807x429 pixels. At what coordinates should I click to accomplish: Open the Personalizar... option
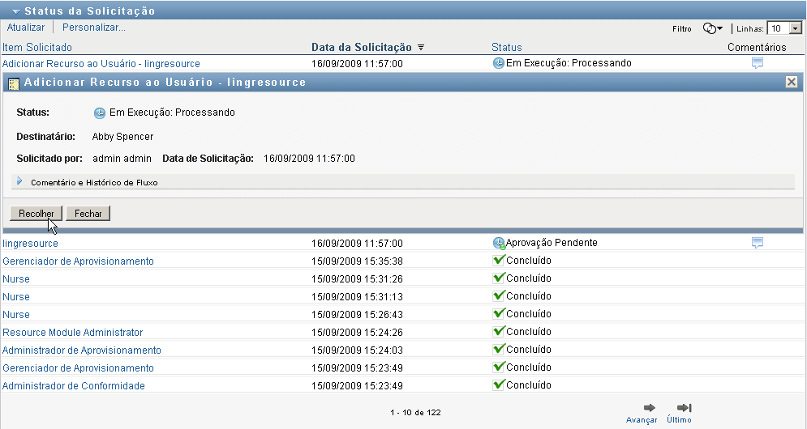click(x=93, y=28)
